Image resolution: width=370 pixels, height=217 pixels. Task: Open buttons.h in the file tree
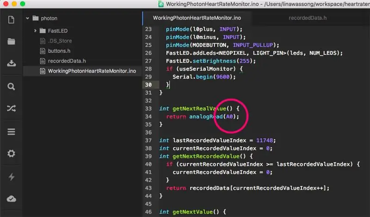tap(59, 51)
